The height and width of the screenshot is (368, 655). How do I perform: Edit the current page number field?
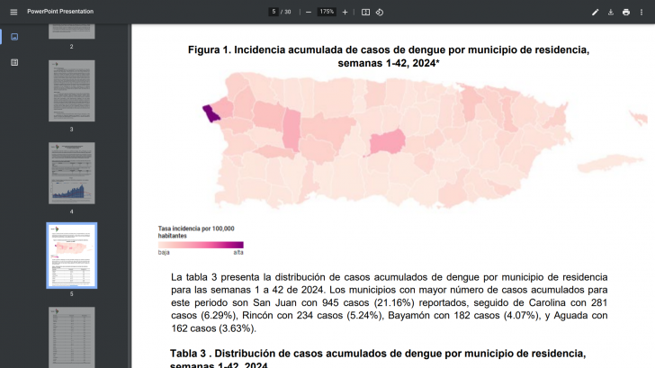(x=274, y=12)
